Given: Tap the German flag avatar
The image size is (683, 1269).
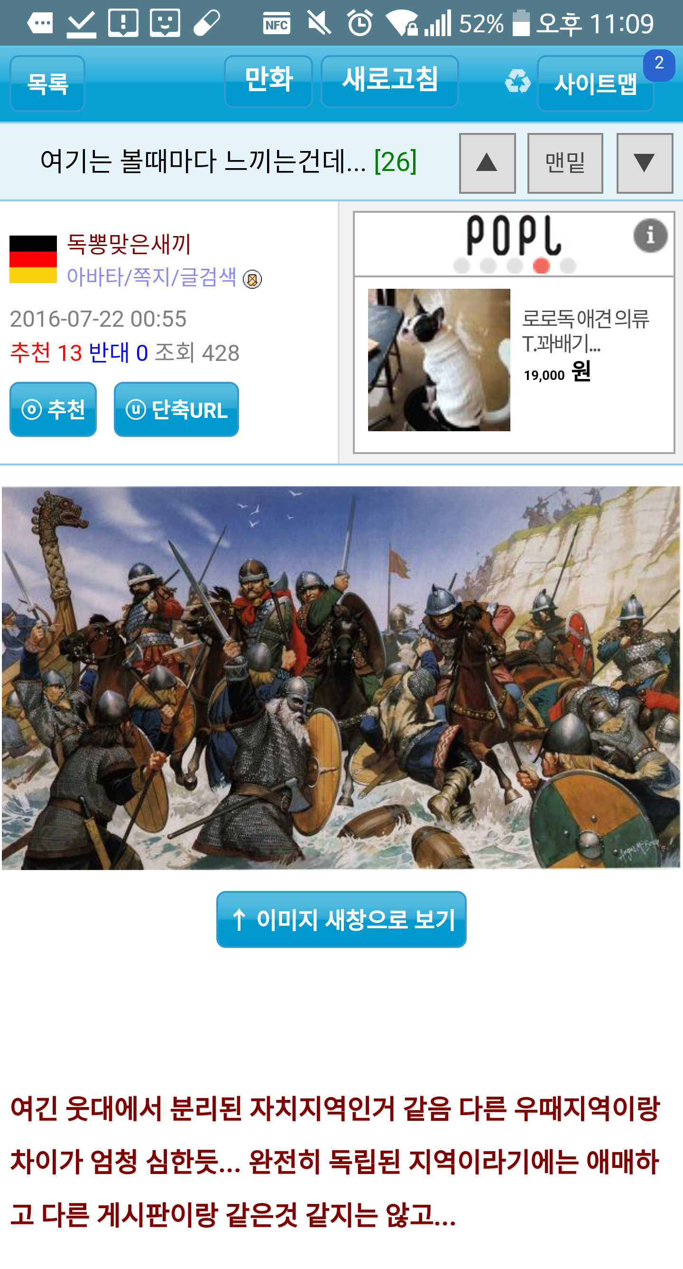Looking at the screenshot, I should point(33,259).
